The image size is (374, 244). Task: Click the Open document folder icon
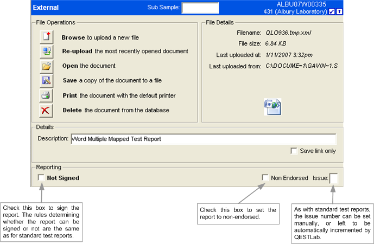point(46,66)
